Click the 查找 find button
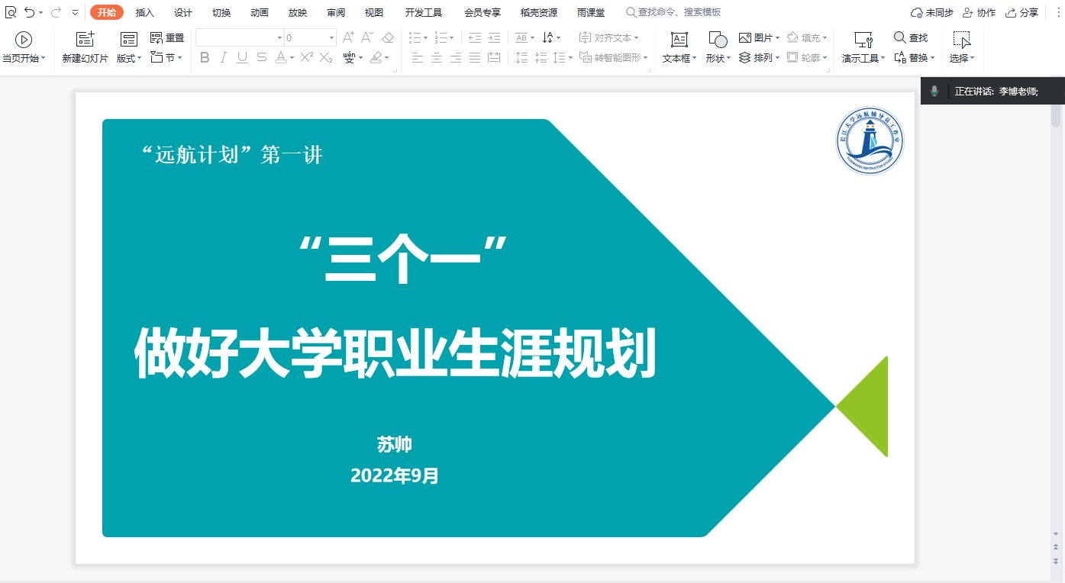Image resolution: width=1065 pixels, height=583 pixels. [911, 37]
